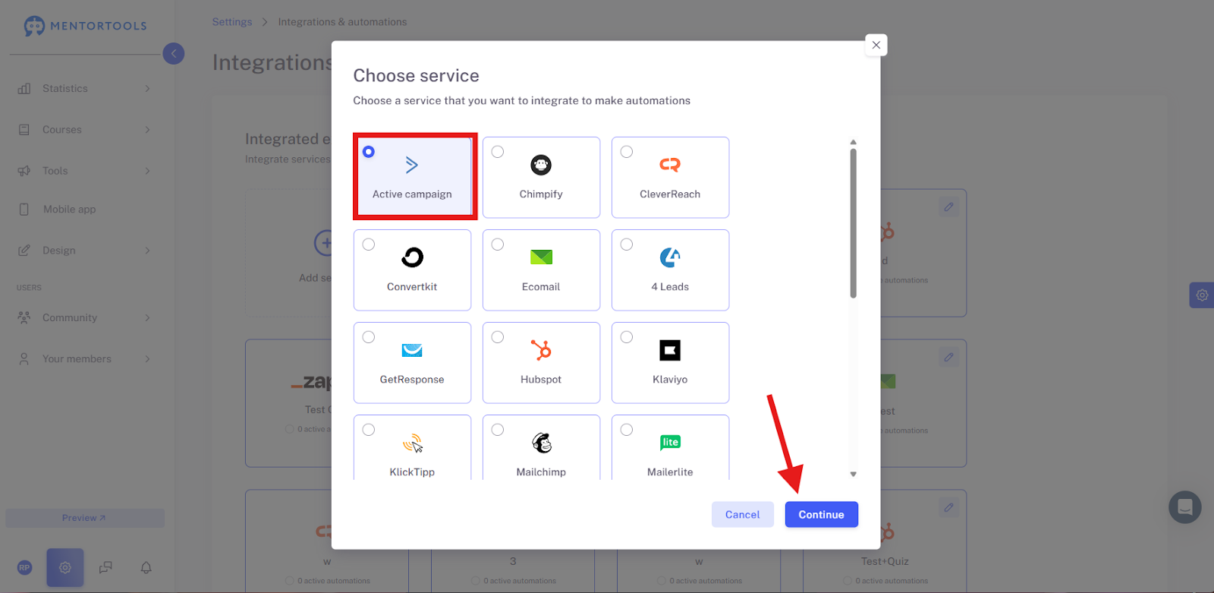Open the notifications bell
1214x593 pixels.
[x=146, y=567]
